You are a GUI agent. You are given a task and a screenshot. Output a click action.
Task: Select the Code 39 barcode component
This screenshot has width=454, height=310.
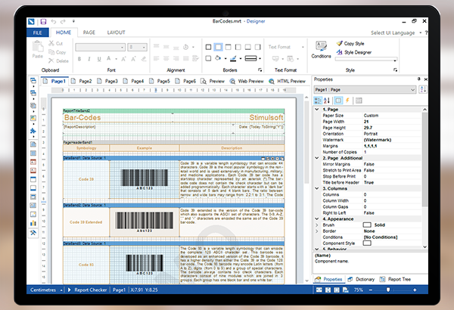(145, 180)
